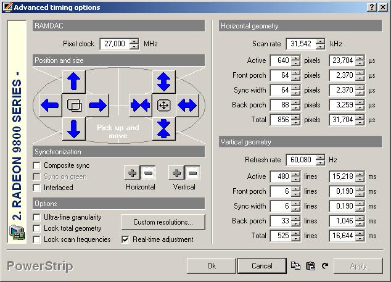The width and height of the screenshot is (391, 282).
Task: Paste timings from clipboard icon
Action: tap(310, 266)
